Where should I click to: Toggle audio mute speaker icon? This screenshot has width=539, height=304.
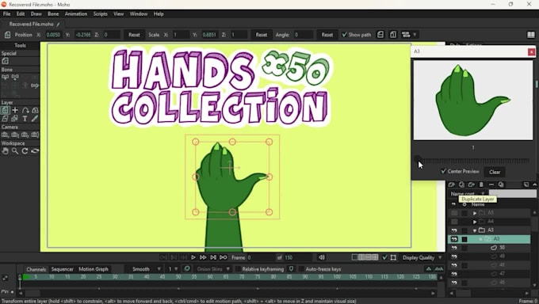point(322,257)
